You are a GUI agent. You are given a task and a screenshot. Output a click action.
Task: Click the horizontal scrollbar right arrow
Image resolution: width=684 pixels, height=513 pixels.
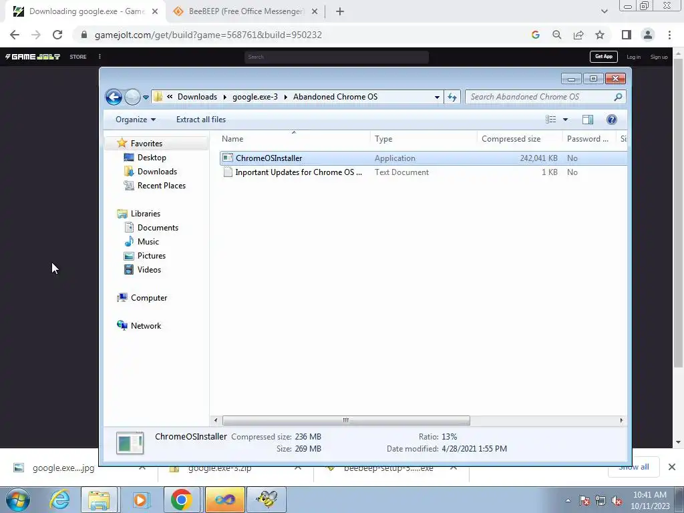[621, 421]
